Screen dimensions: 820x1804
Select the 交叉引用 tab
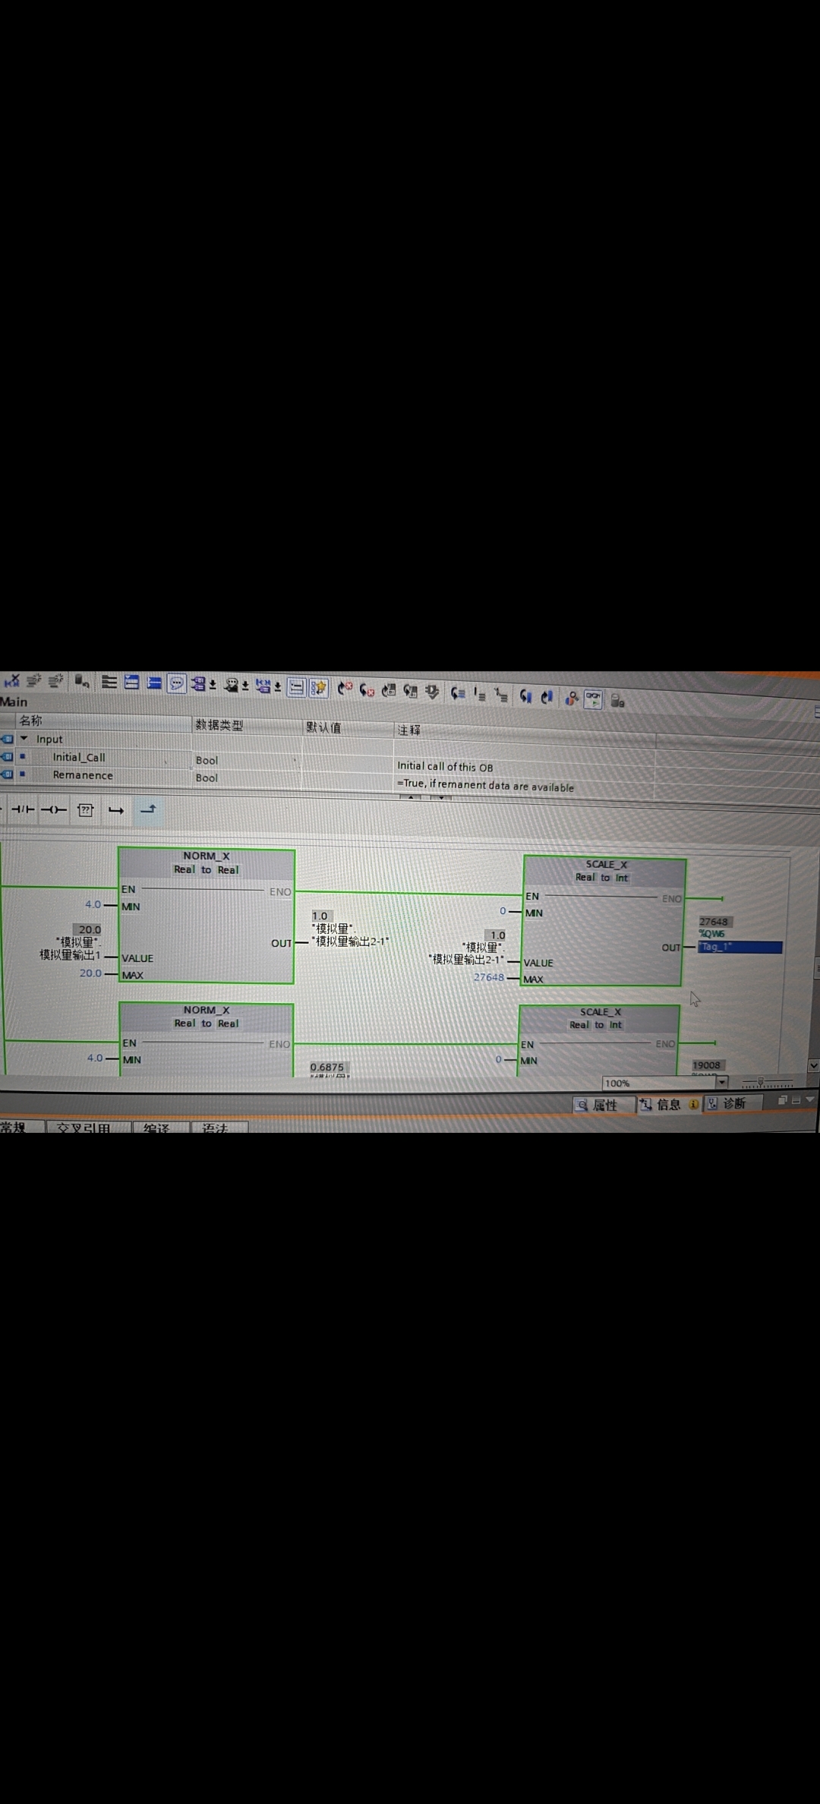[x=84, y=1127]
